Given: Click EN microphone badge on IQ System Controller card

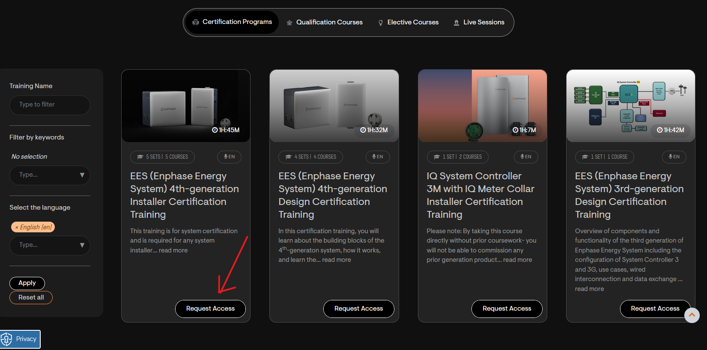Looking at the screenshot, I should [526, 157].
